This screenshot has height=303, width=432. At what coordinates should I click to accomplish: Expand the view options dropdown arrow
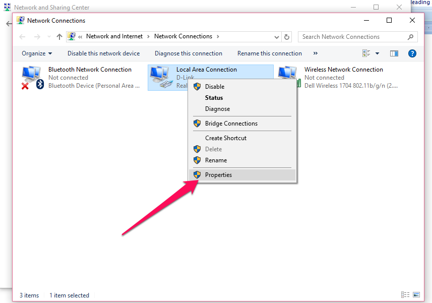click(x=377, y=53)
